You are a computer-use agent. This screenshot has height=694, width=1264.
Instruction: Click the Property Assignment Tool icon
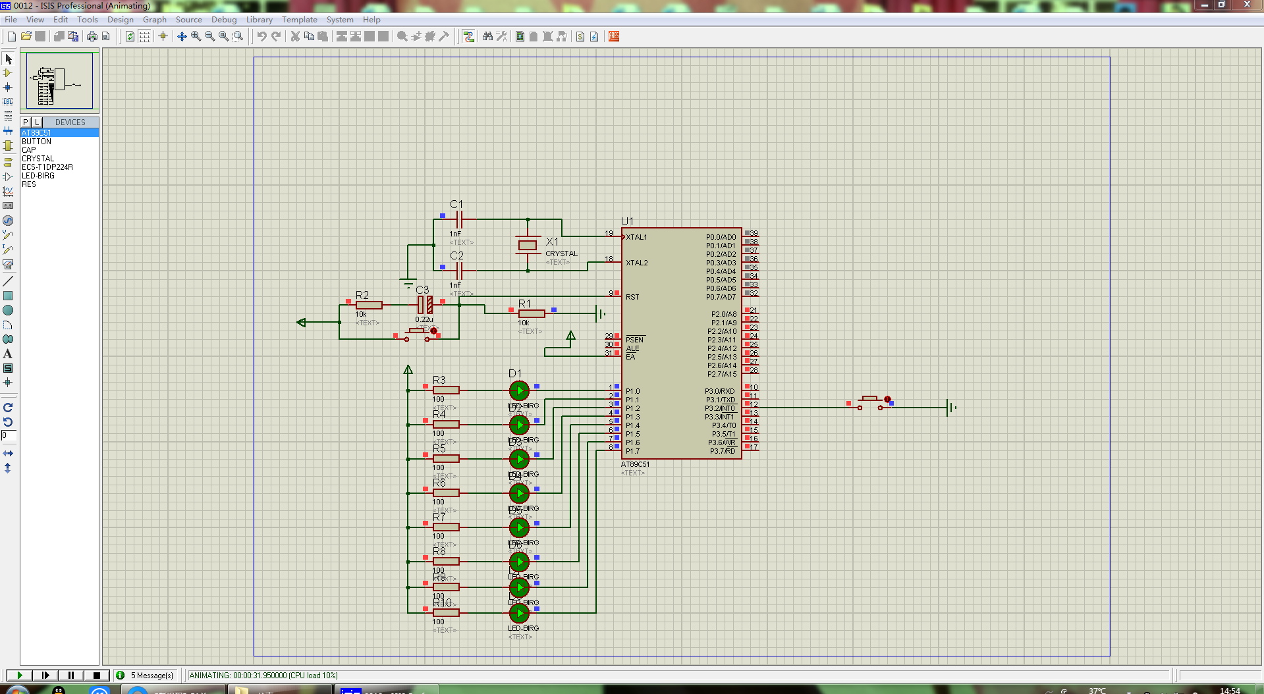pyautogui.click(x=501, y=36)
